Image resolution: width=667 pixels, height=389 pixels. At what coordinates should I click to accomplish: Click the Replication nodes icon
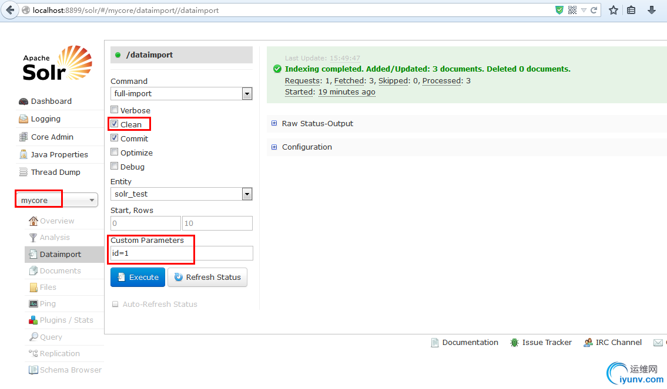click(33, 353)
